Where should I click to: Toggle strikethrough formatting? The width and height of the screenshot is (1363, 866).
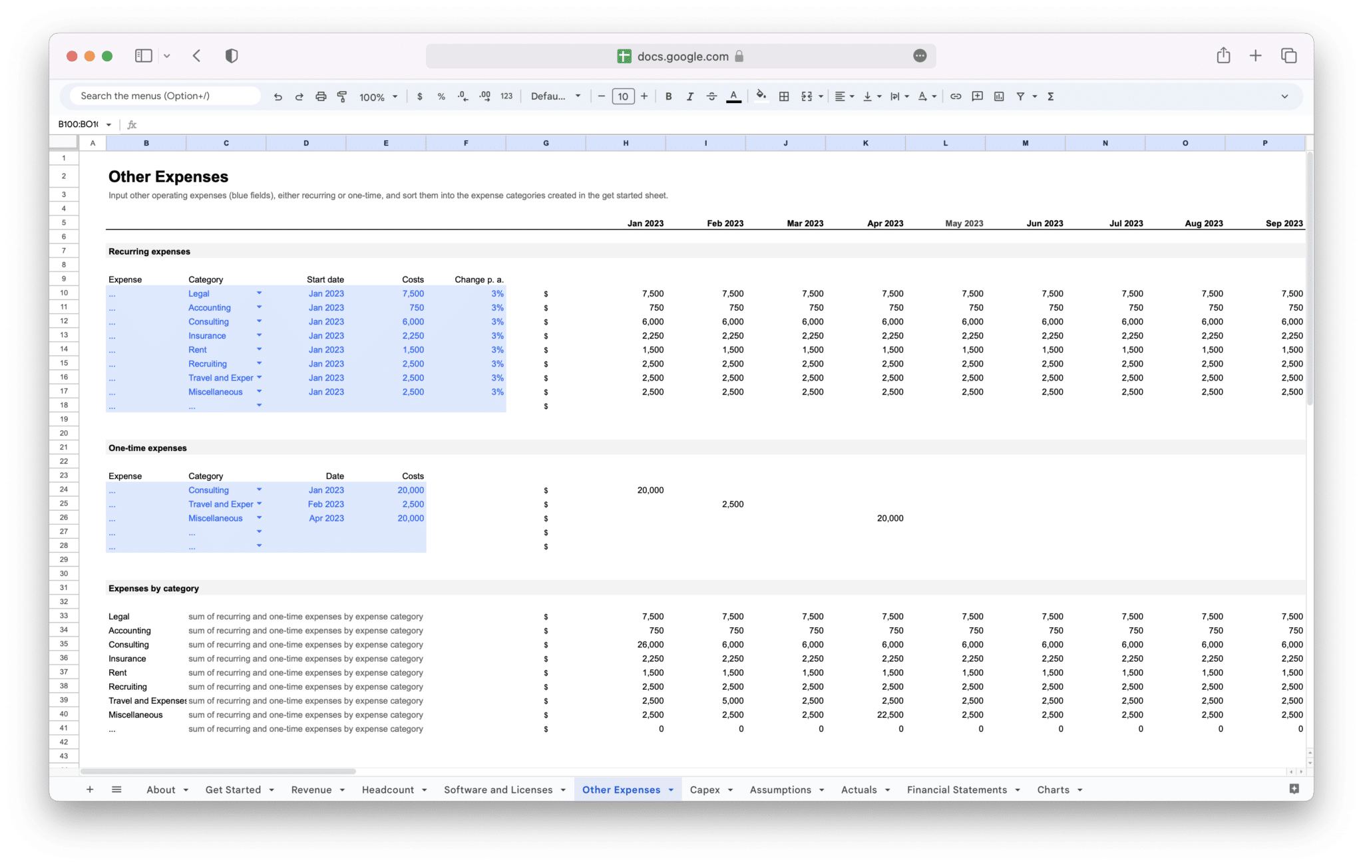coord(711,96)
